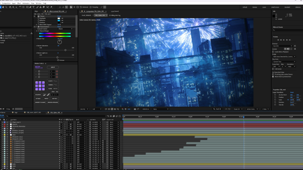The height and width of the screenshot is (170, 303).
Task: Open the Composition menu
Action: click(x=6, y=3)
